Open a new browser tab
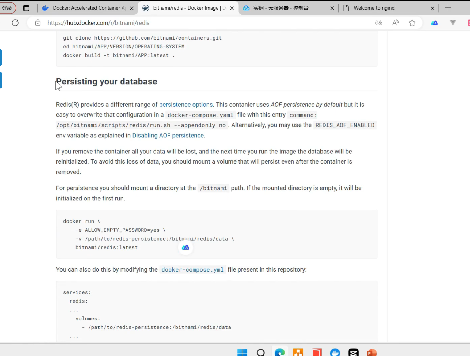The image size is (470, 356). (448, 8)
